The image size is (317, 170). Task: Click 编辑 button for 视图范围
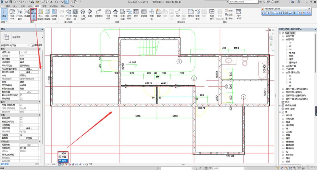[29, 128]
